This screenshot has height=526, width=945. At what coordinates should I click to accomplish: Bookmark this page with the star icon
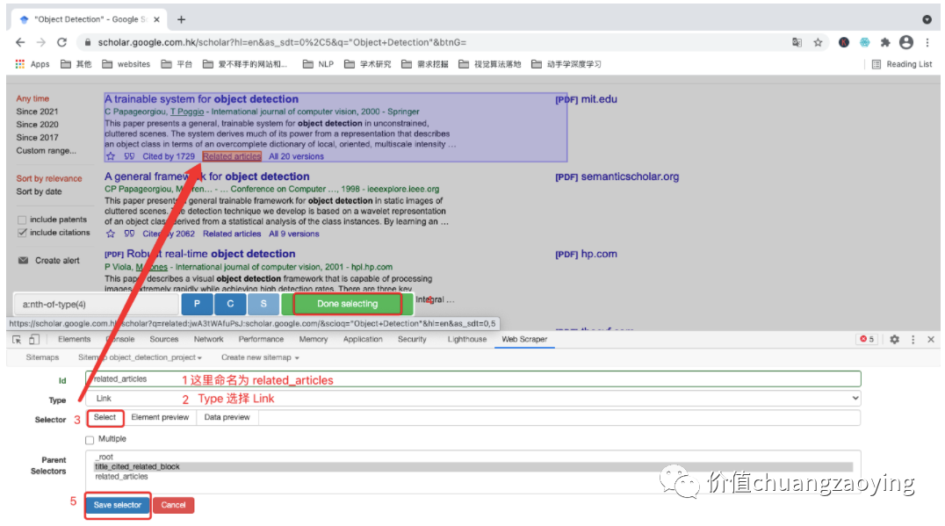tap(818, 42)
